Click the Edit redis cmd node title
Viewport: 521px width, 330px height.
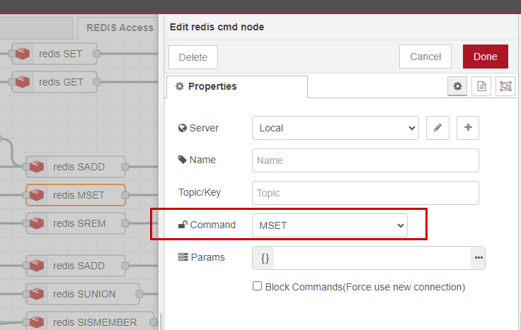[217, 27]
